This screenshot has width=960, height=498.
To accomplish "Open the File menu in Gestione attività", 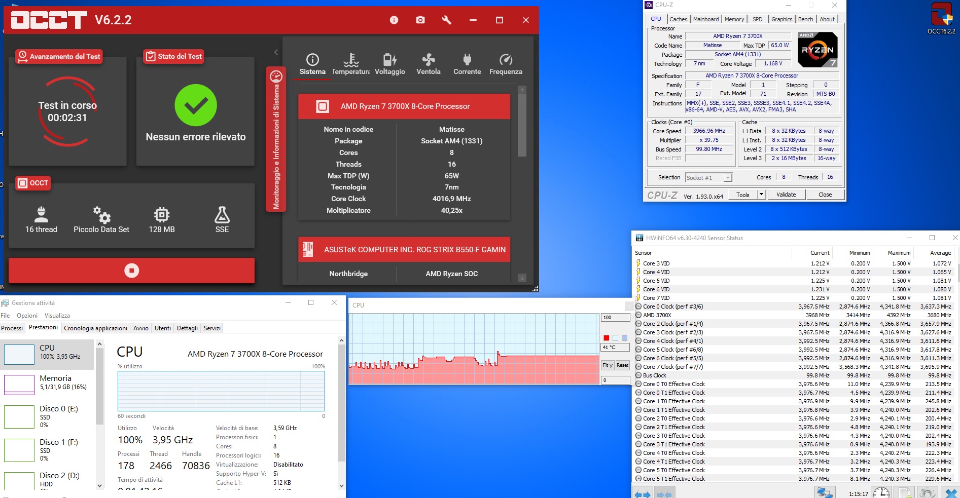I will pos(6,315).
